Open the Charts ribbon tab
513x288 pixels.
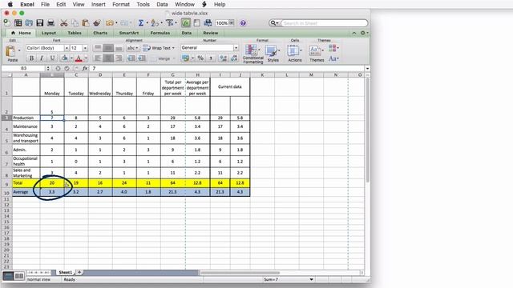pyautogui.click(x=100, y=33)
